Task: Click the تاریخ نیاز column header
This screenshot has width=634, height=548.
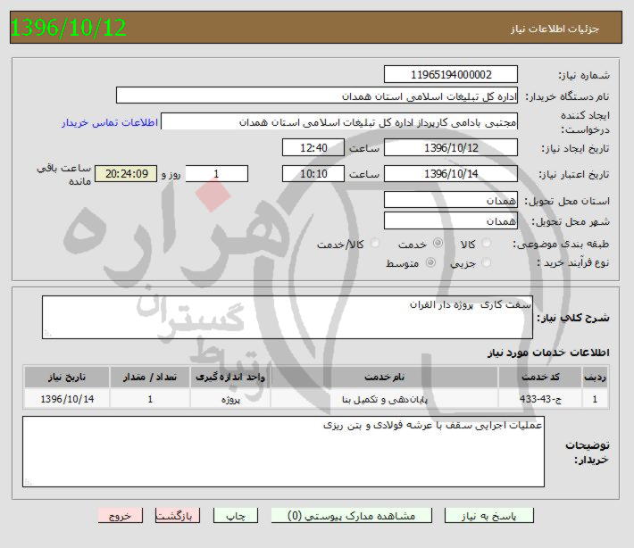Action: coord(67,377)
